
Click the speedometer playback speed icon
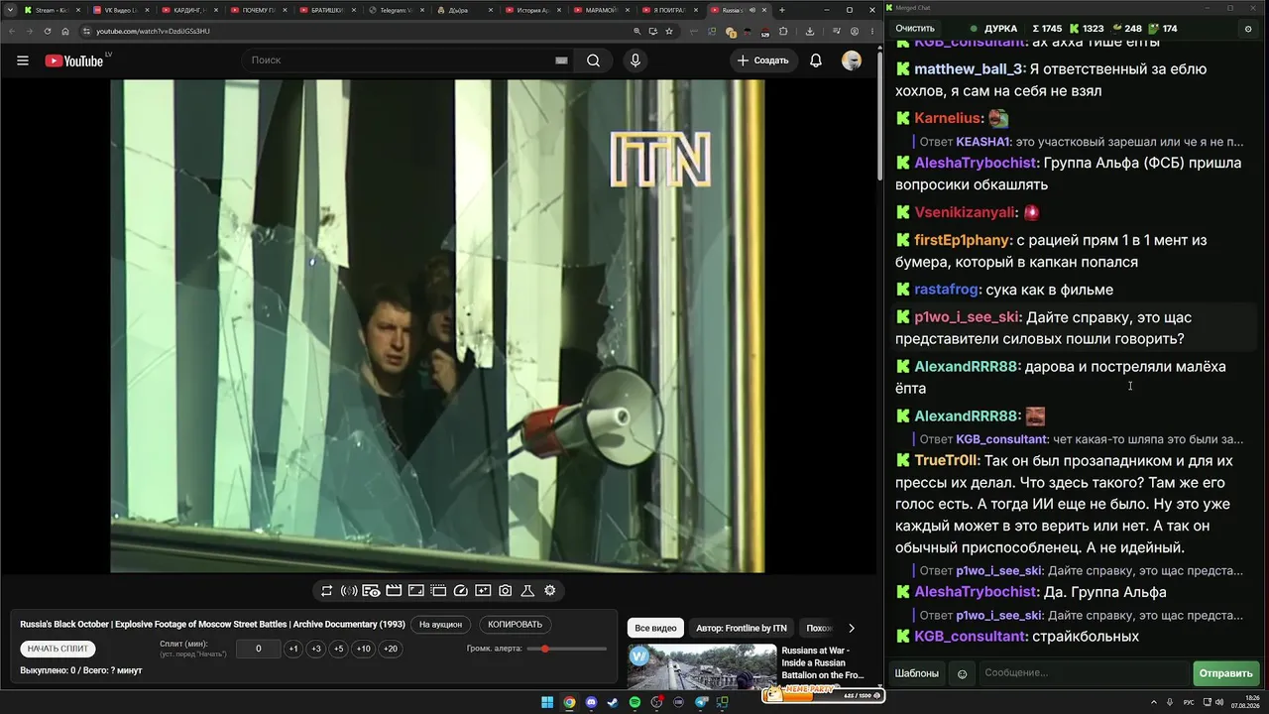coord(460,591)
